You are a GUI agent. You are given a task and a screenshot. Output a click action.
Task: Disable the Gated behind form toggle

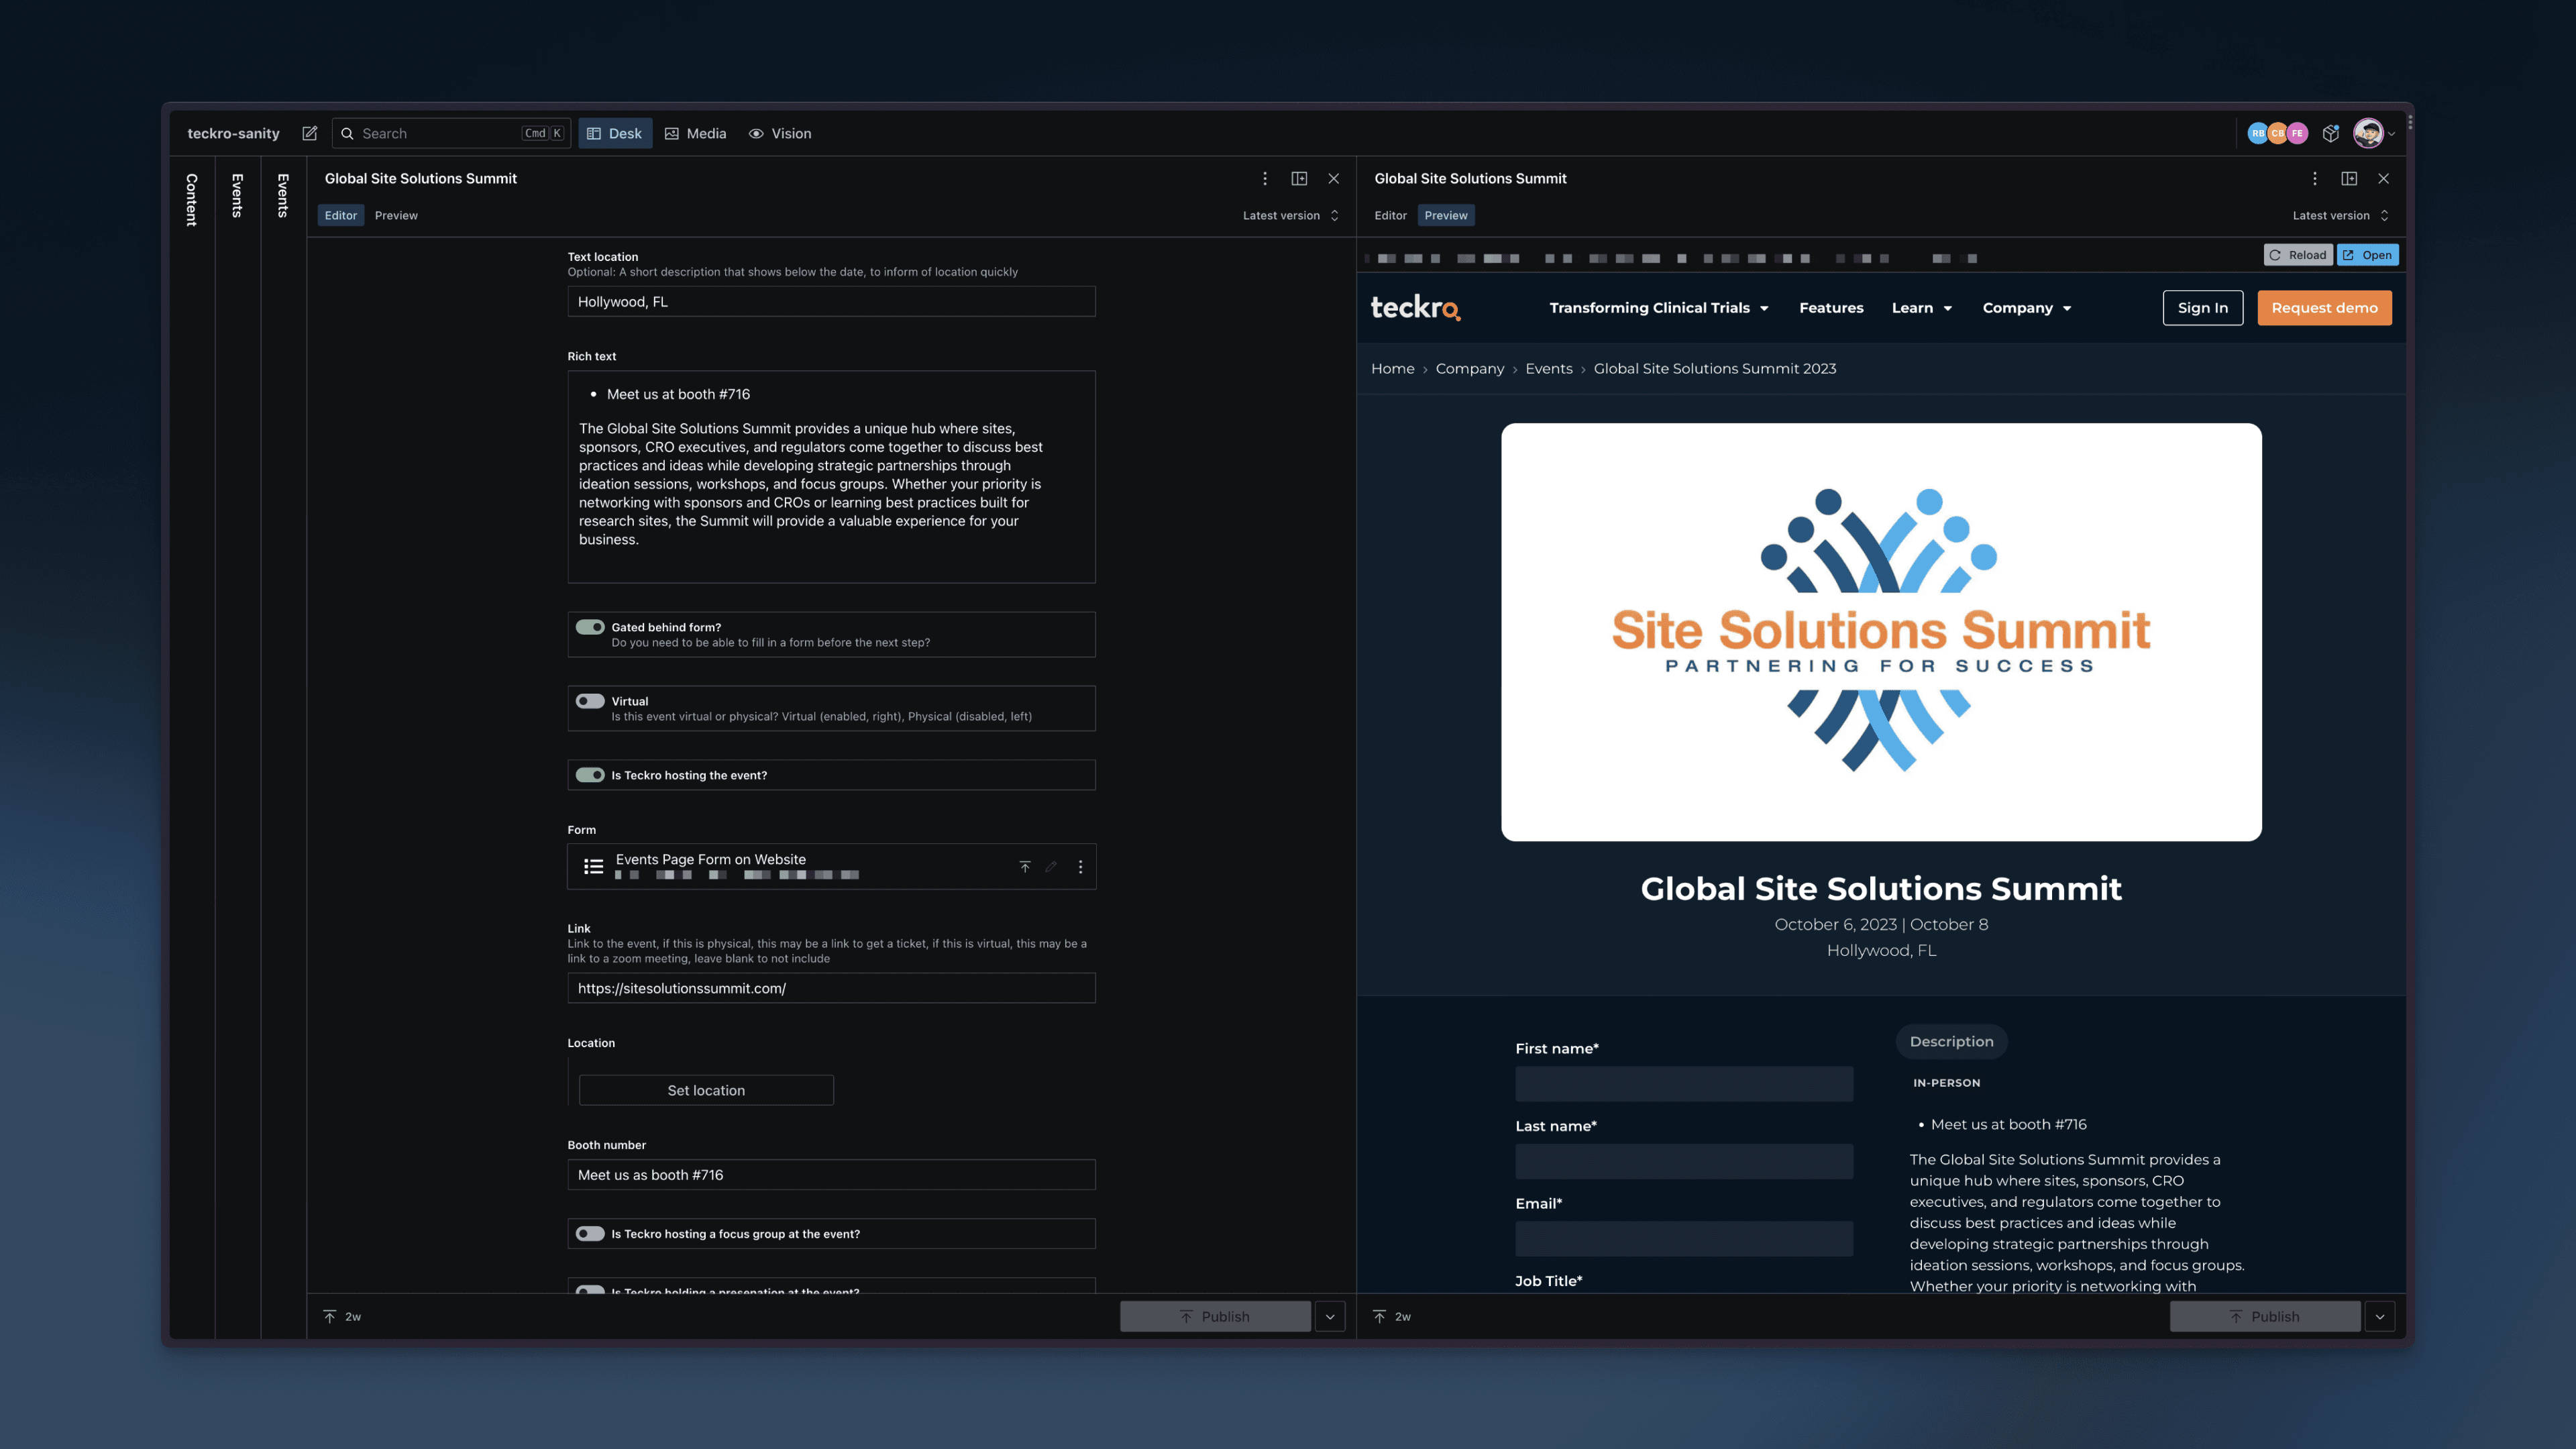(x=590, y=627)
